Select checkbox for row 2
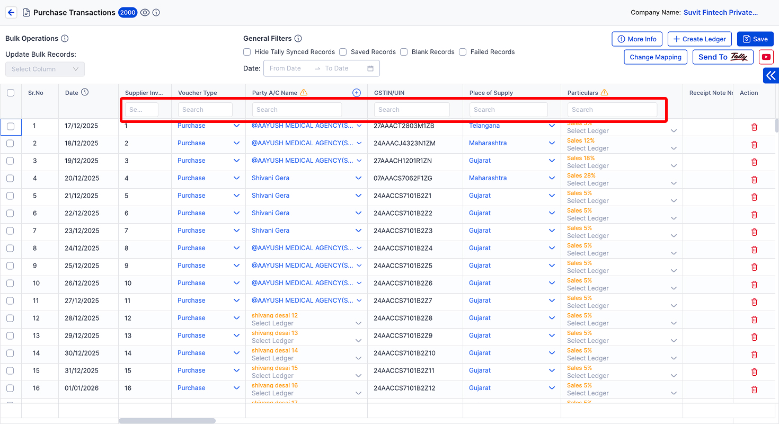This screenshot has width=779, height=424. pos(10,143)
